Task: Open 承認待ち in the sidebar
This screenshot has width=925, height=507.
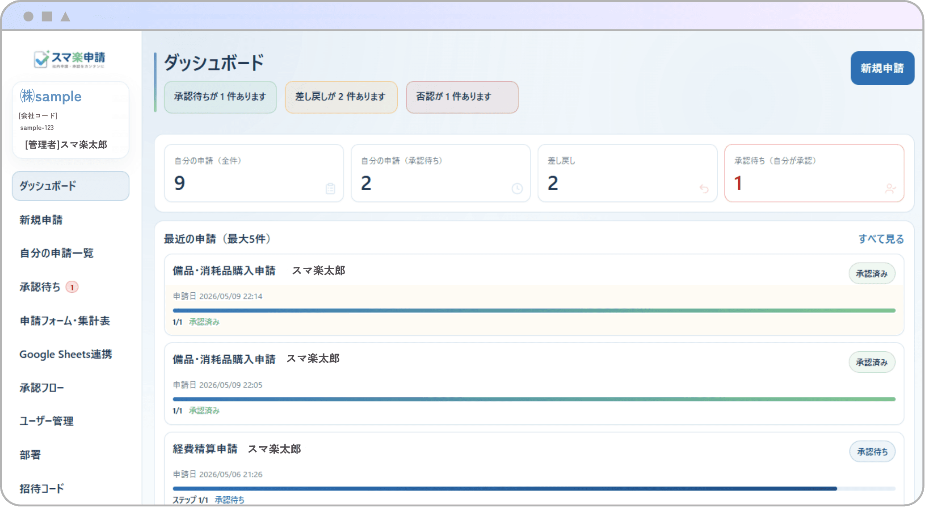Action: click(x=40, y=287)
